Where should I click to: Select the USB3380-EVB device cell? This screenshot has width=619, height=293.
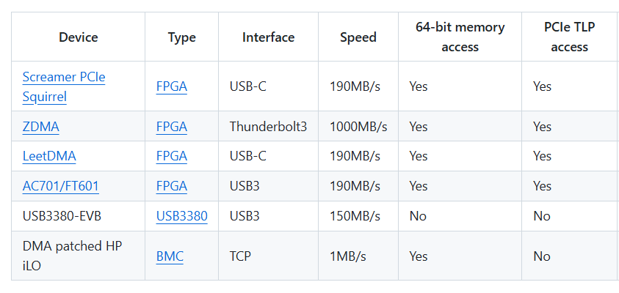click(x=78, y=216)
